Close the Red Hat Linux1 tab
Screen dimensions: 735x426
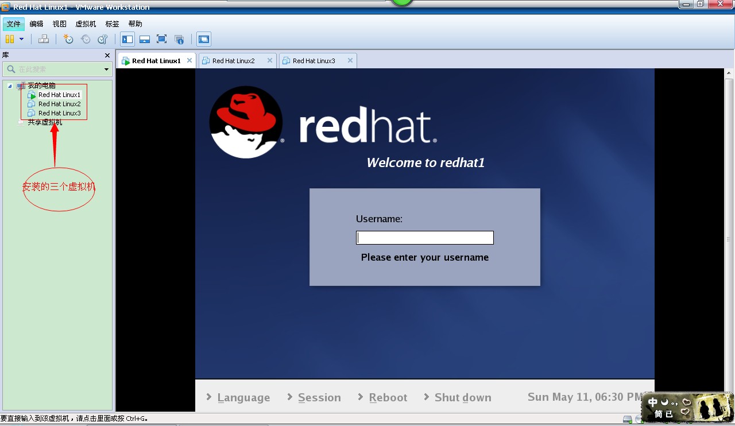click(189, 60)
